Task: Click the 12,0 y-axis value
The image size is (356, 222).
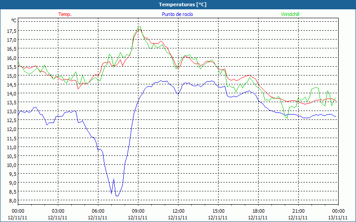Action: click(12, 129)
